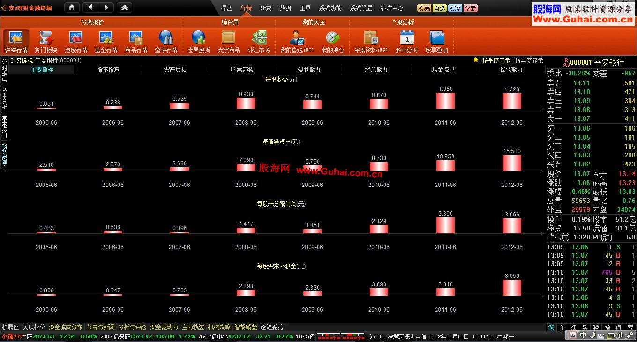Switch to the 现金流量 tab

pyautogui.click(x=444, y=69)
